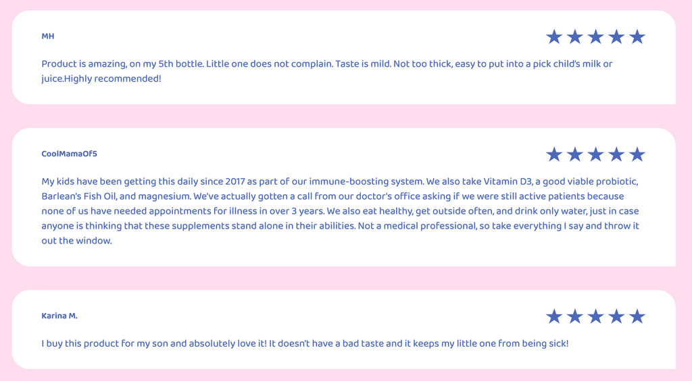
Task: Click the first star of CoolMamaOf5's rating
Action: [x=554, y=154]
